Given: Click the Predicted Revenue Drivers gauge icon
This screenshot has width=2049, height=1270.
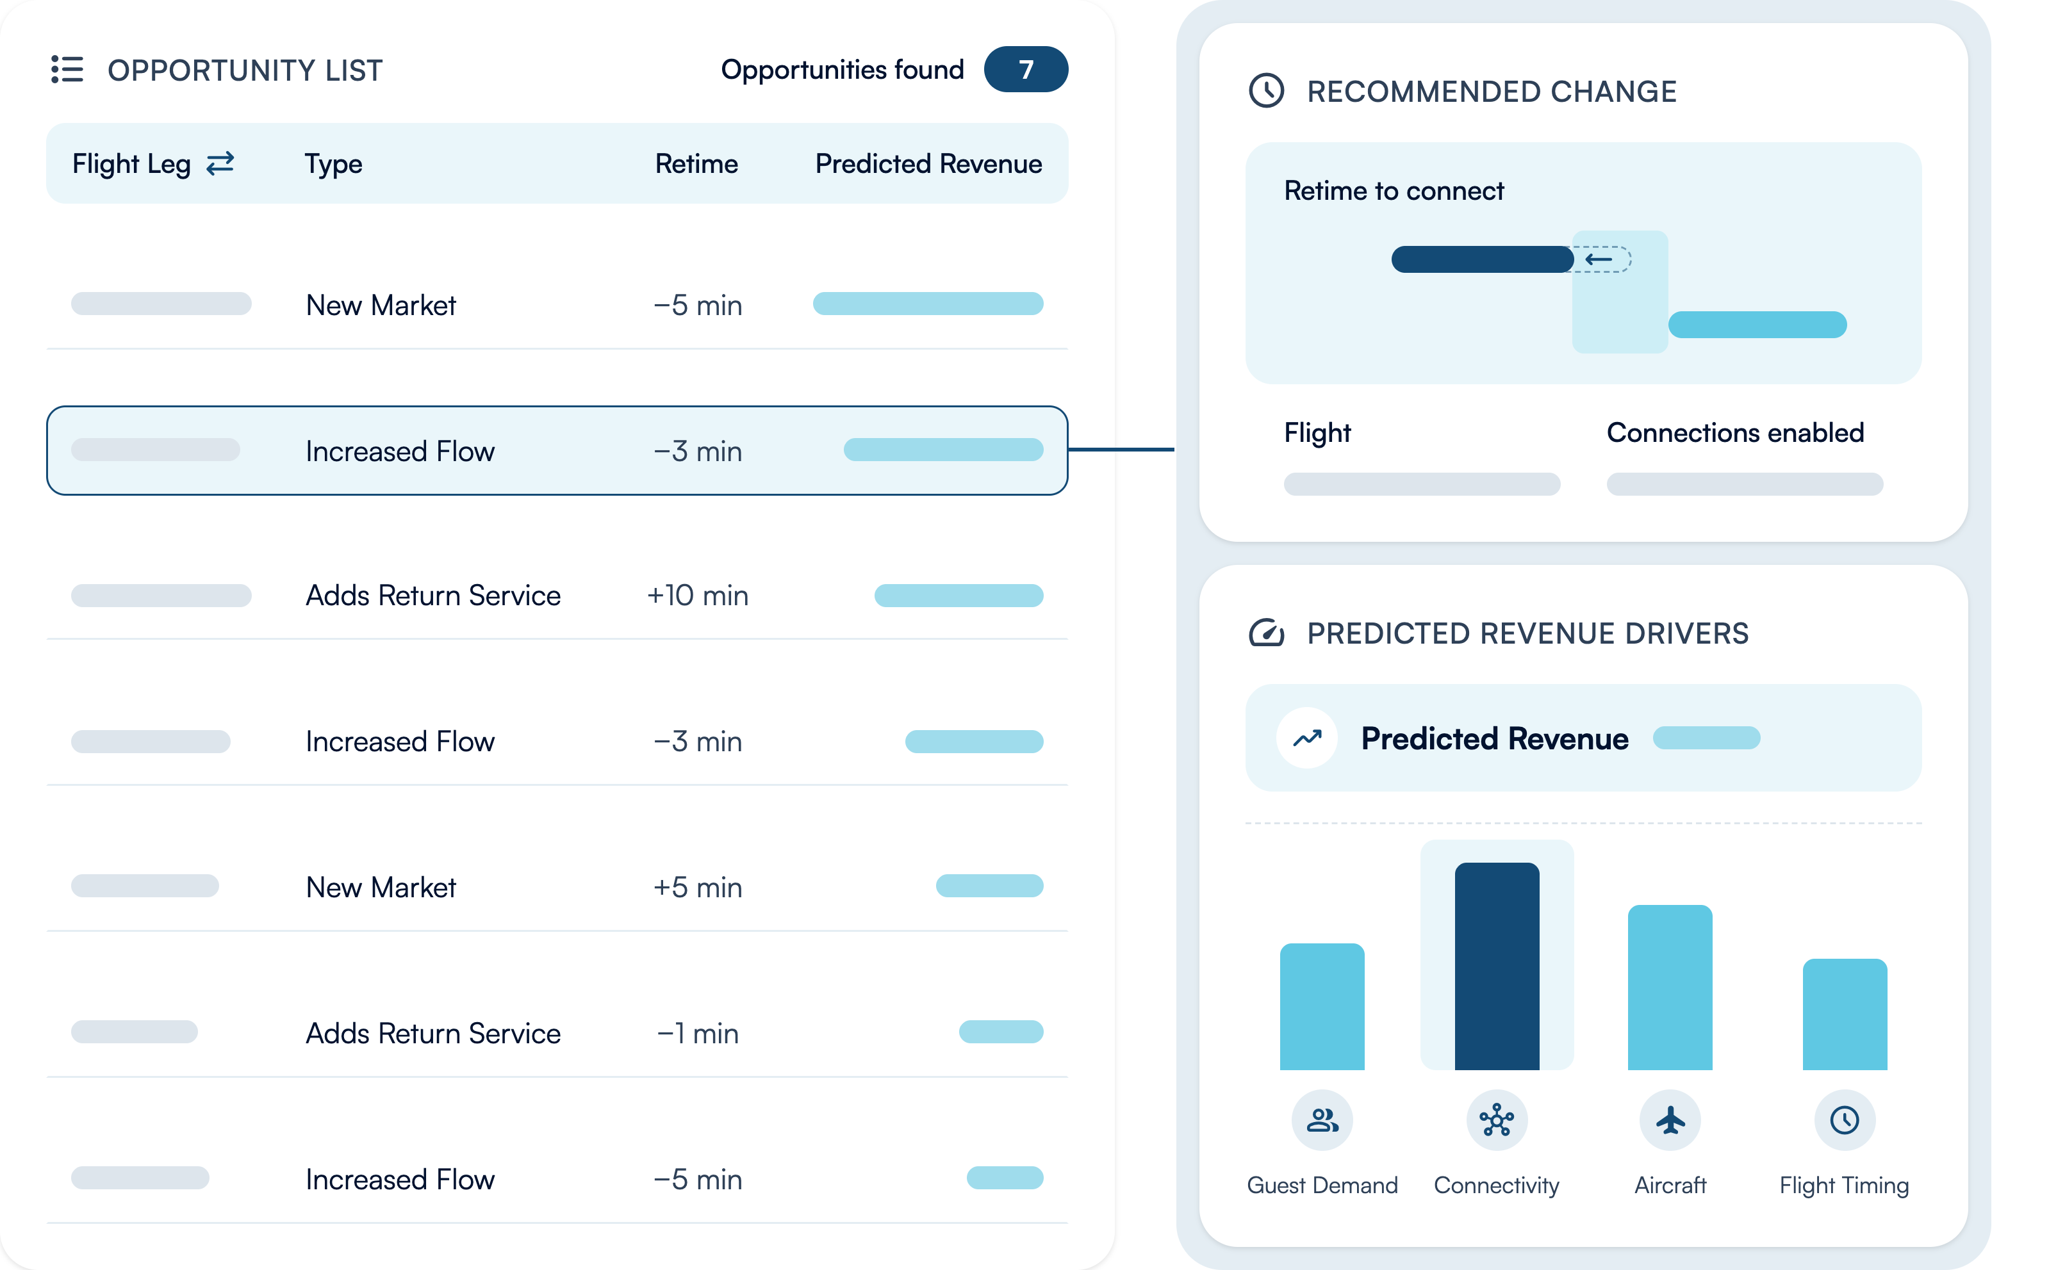Looking at the screenshot, I should pyautogui.click(x=1266, y=633).
